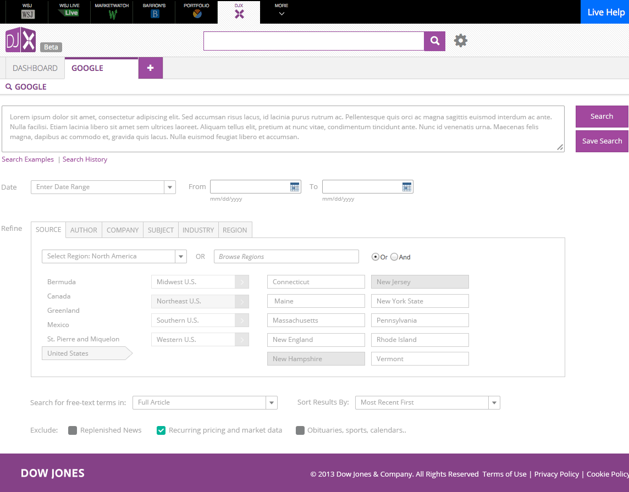Open the MarketWatch icon
629x492 pixels.
click(x=113, y=14)
